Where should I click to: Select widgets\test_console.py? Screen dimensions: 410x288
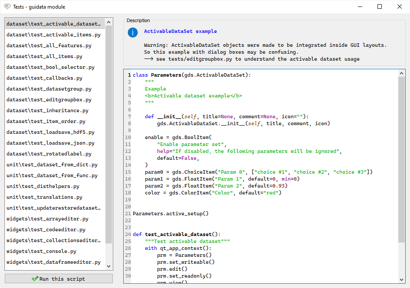[x=55, y=252]
